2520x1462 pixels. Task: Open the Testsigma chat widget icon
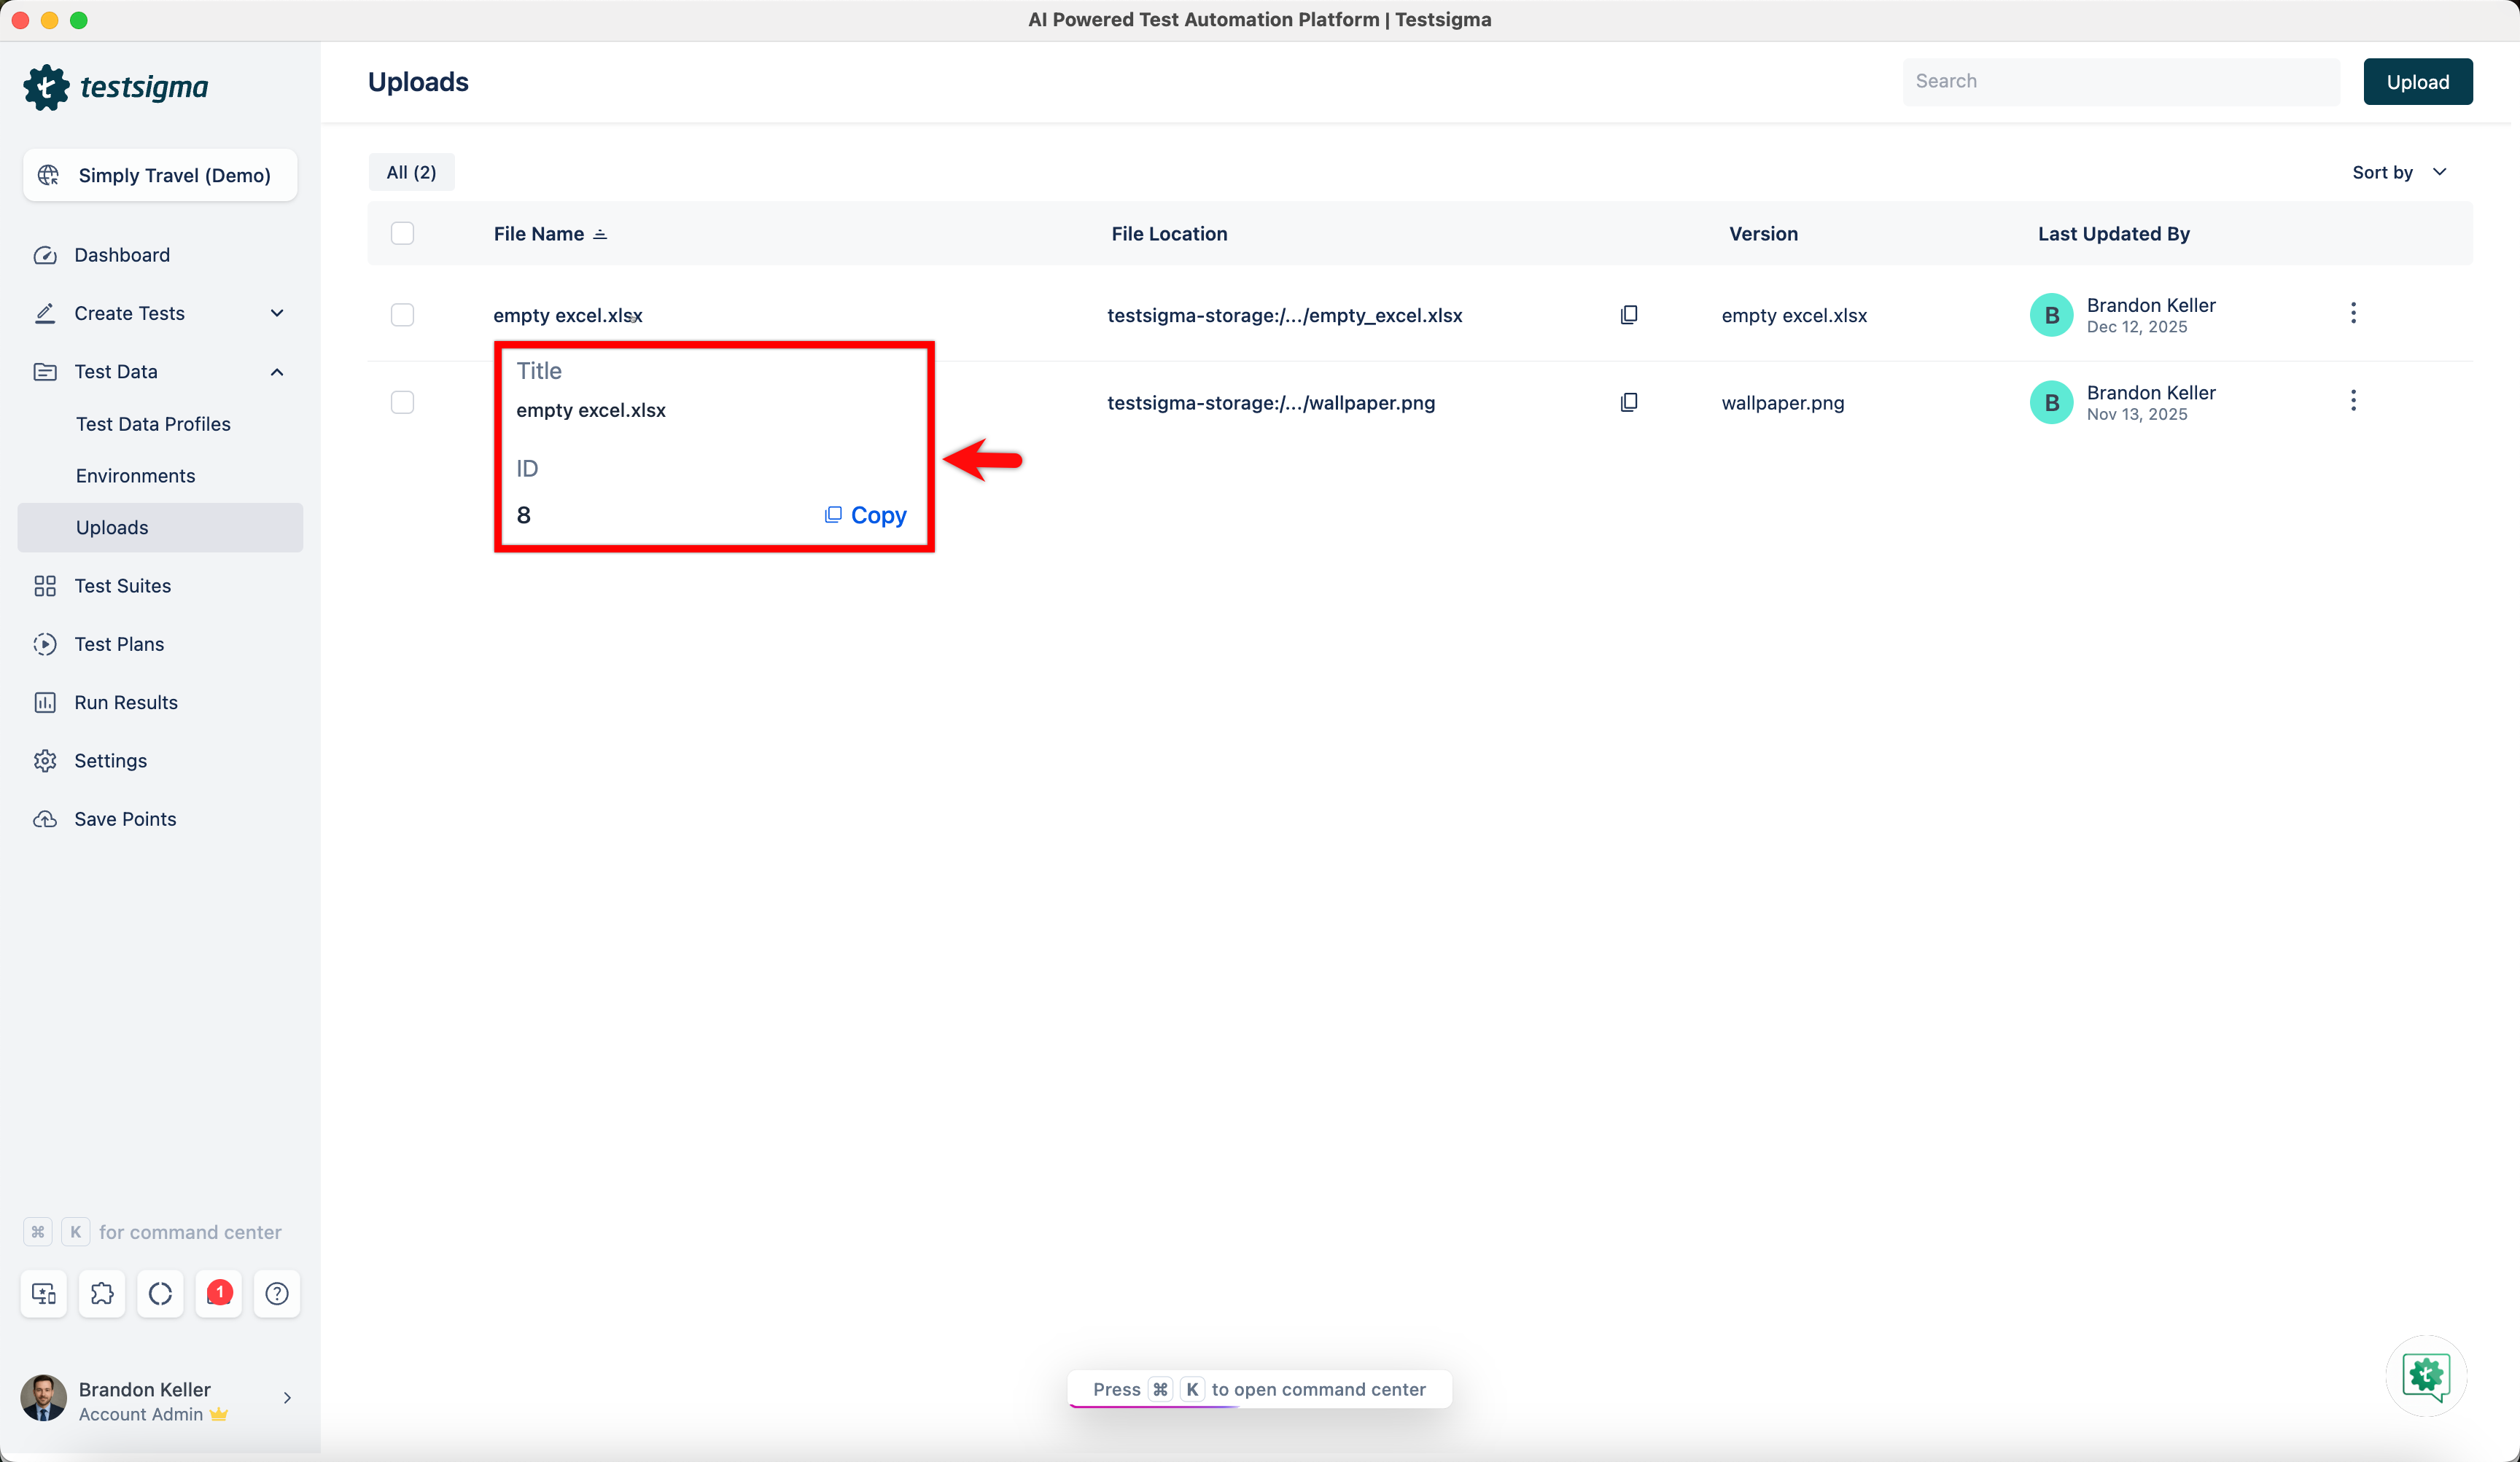[2425, 1376]
